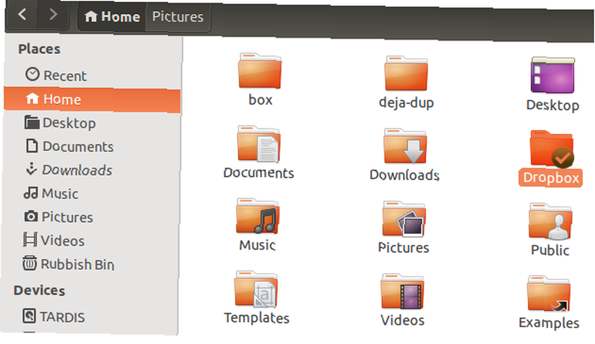This screenshot has height=344, width=595.
Task: Click the "deja-dup" folder name
Action: point(406,103)
